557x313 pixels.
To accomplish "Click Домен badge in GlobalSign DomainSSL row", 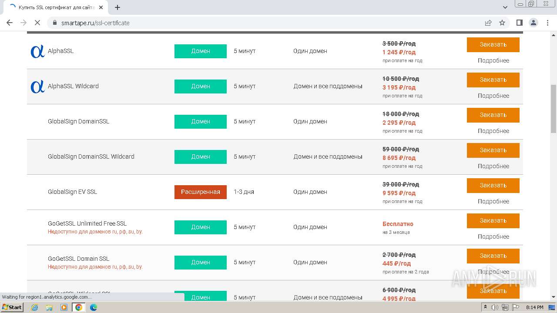I will pos(201,121).
